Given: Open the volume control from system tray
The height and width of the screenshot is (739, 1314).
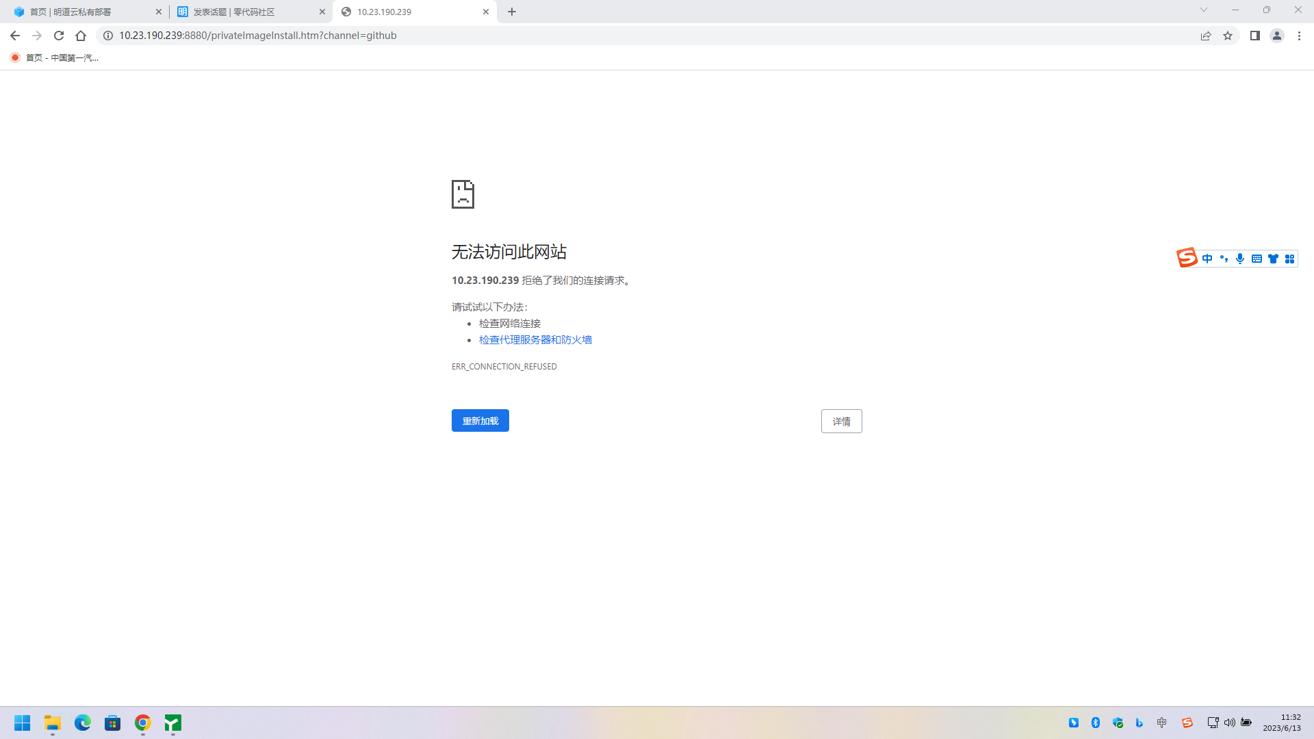Looking at the screenshot, I should click(1230, 723).
